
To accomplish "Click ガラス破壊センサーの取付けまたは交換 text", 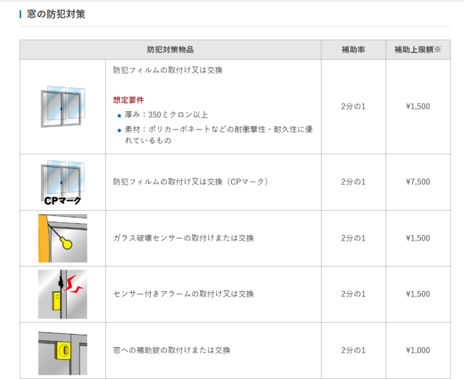I will pos(183,238).
